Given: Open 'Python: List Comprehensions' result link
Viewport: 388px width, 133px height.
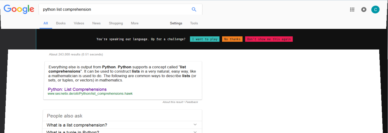Looking at the screenshot, I should 77,89.
